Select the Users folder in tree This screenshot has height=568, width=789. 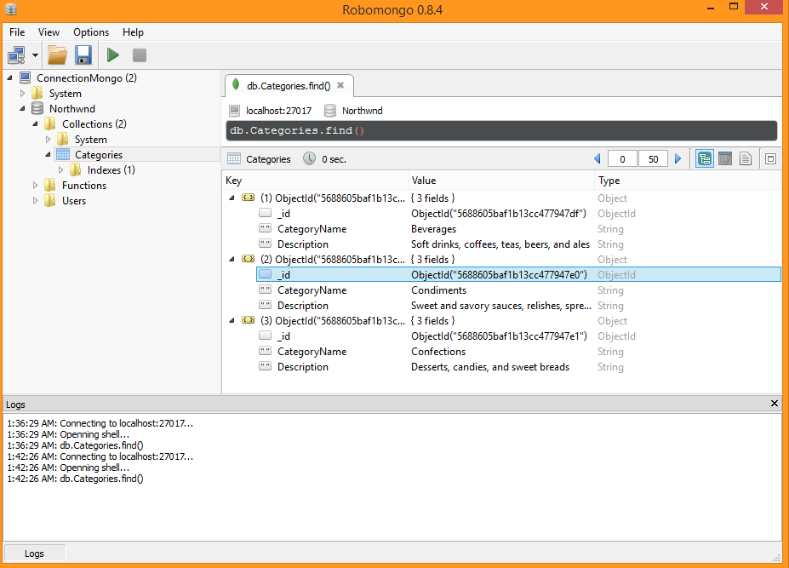point(74,201)
